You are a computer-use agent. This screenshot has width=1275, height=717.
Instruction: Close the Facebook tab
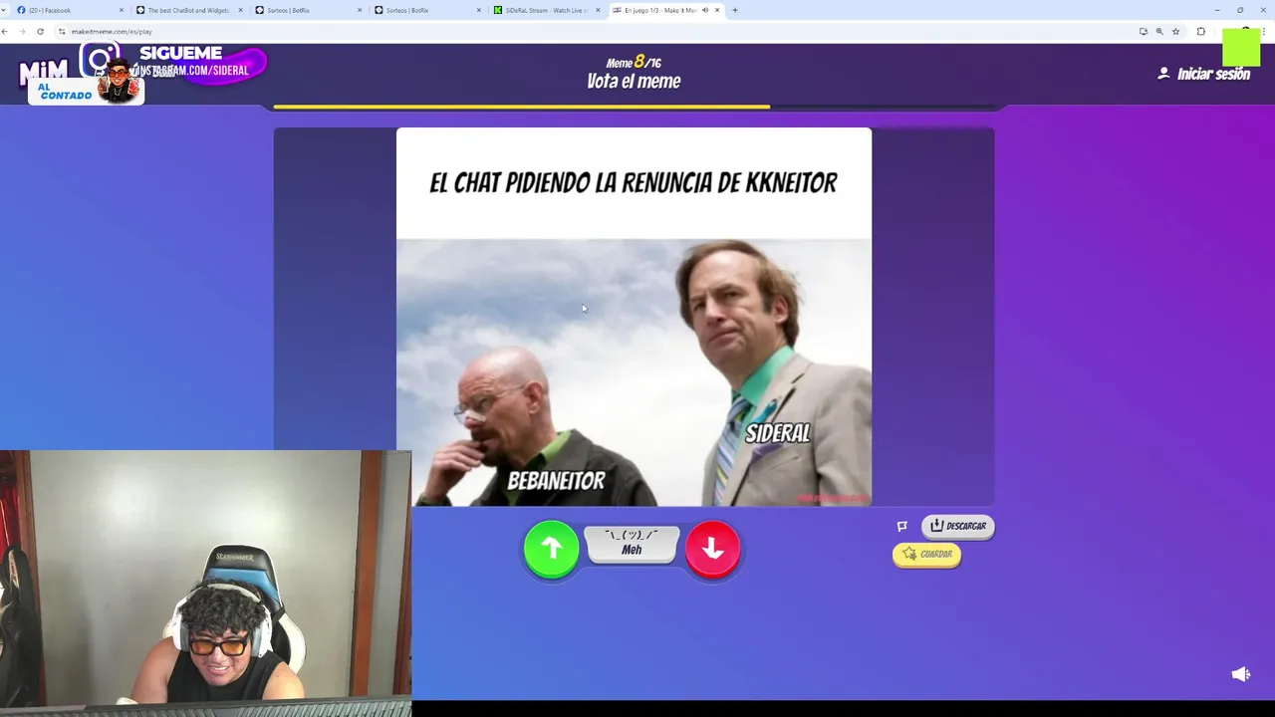tap(122, 10)
